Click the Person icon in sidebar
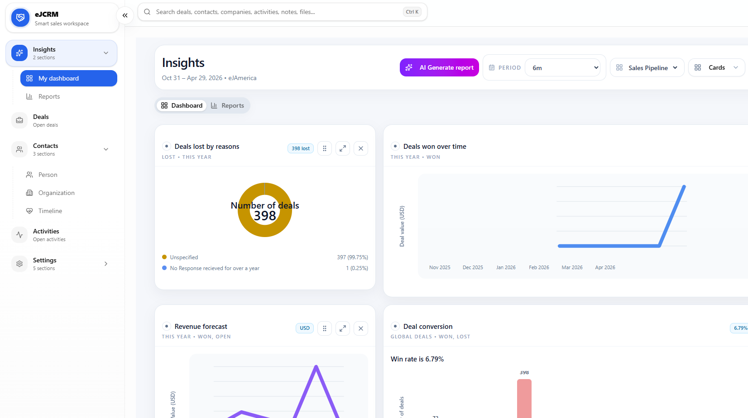Viewport: 748px width, 418px height. (29, 175)
